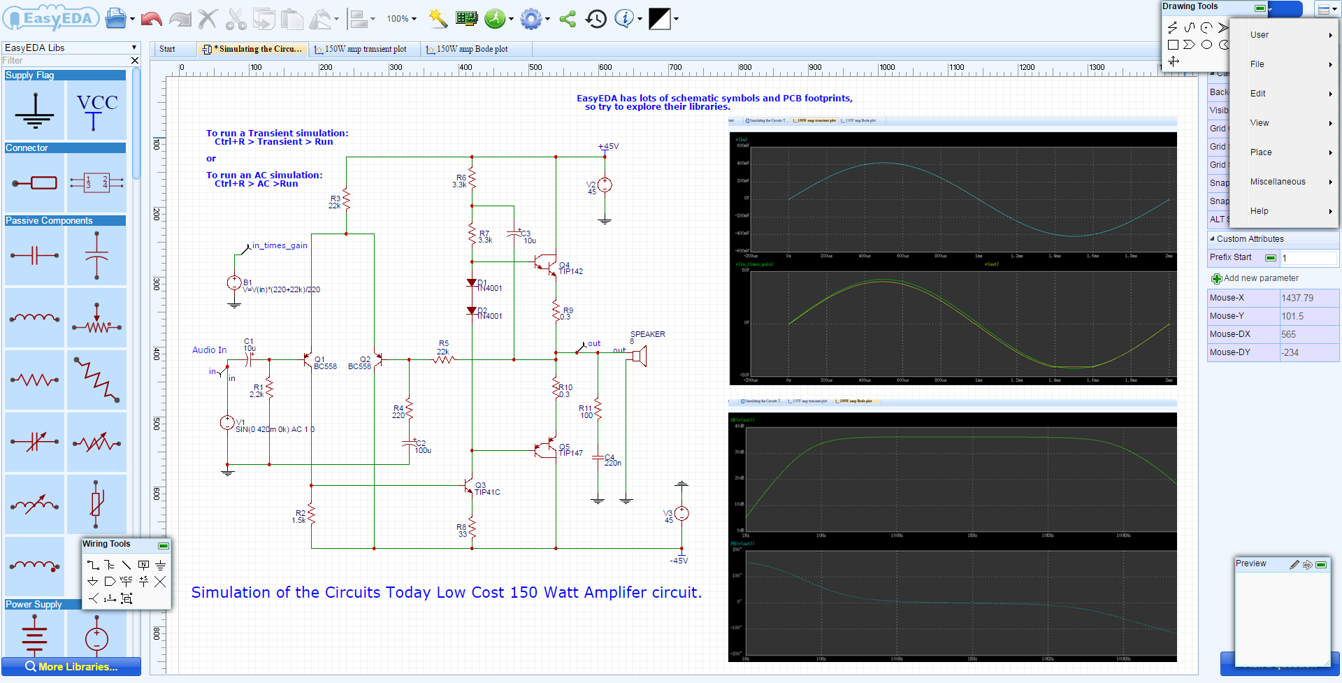This screenshot has height=683, width=1342.
Task: Select the Bus tool in Wiring Tools
Action: point(110,565)
